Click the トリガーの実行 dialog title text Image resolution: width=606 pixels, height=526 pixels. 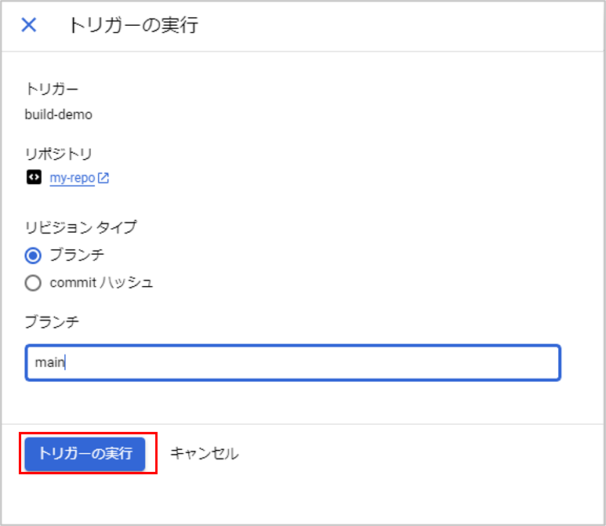click(133, 25)
